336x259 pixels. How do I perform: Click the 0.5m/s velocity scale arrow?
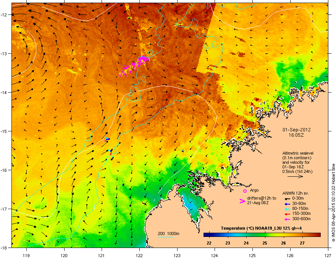pos(295,176)
